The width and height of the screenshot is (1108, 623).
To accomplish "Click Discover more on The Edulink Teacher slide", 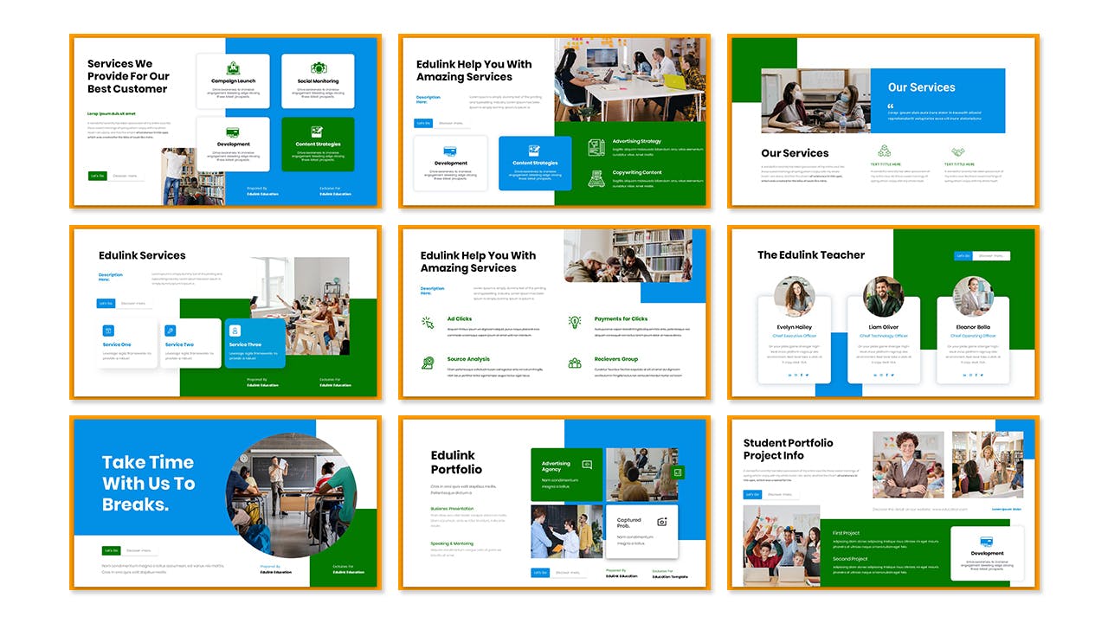I will coord(991,255).
